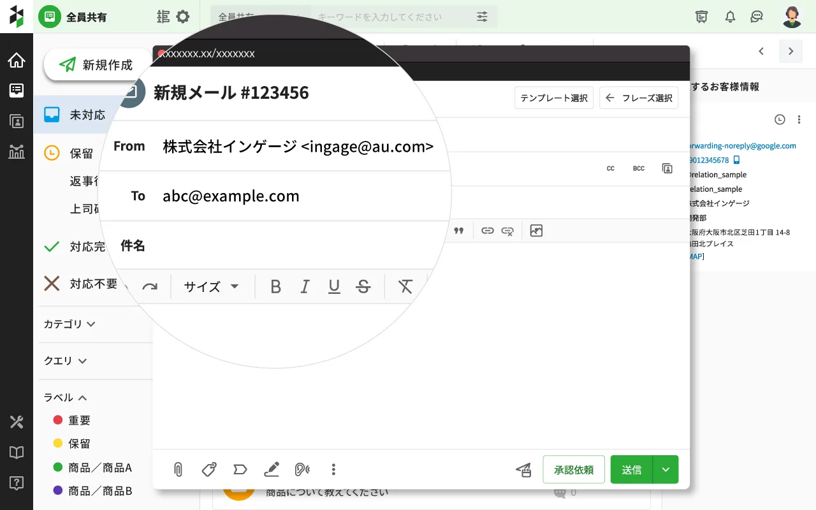Viewport: 816px width, 510px height.
Task: Open the help question mark icon
Action: pos(17,483)
